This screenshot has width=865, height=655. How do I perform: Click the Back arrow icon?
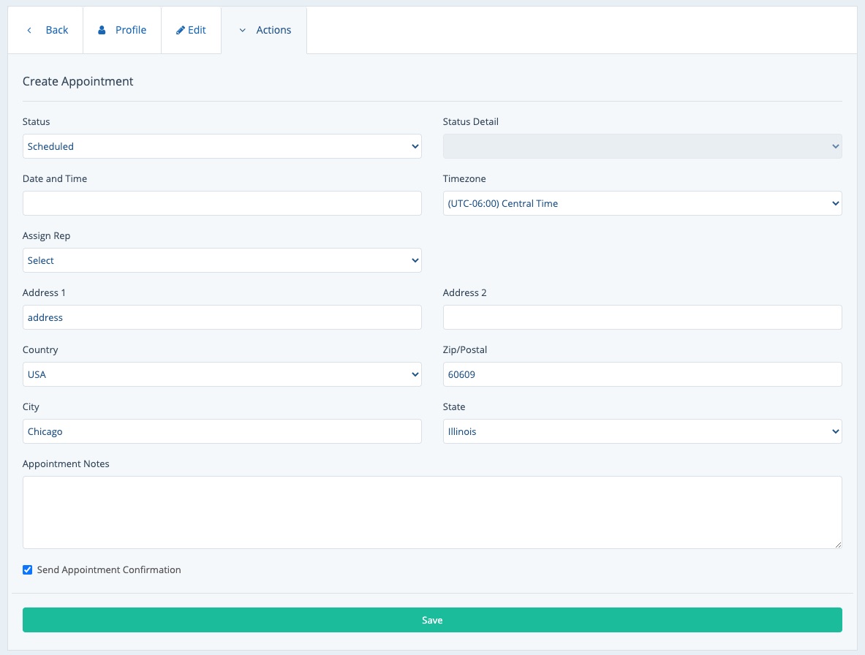pos(29,30)
